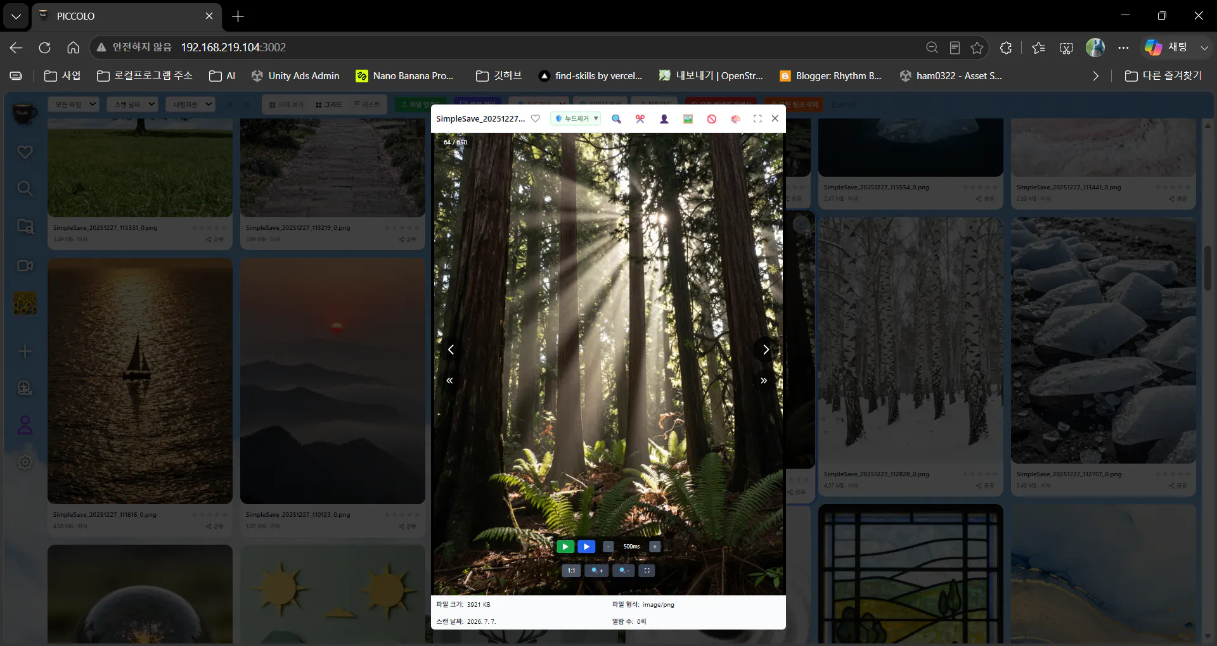Open the red sun misty mountains thumbnail
This screenshot has width=1217, height=646.
point(333,381)
